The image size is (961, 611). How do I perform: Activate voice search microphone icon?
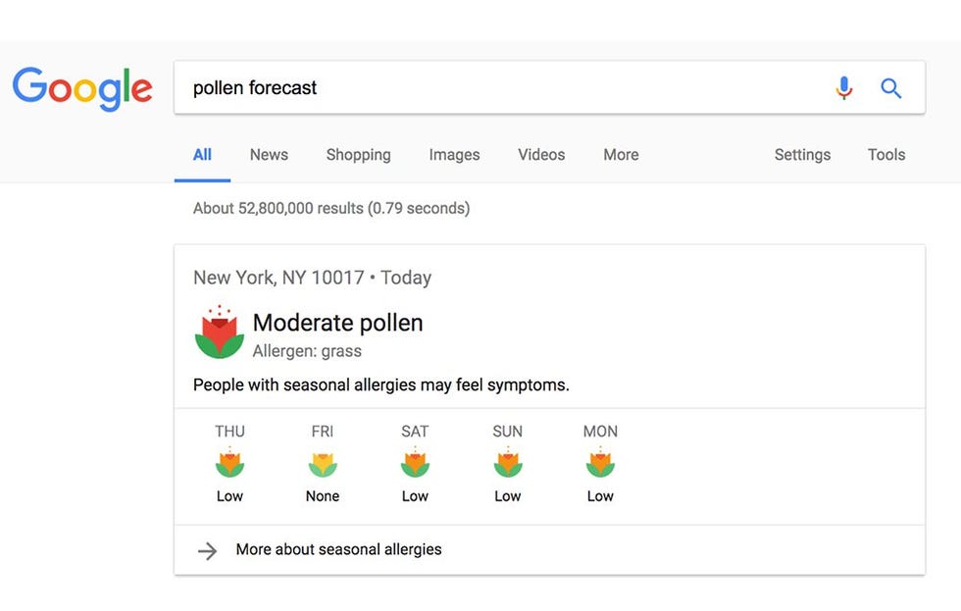[x=844, y=88]
